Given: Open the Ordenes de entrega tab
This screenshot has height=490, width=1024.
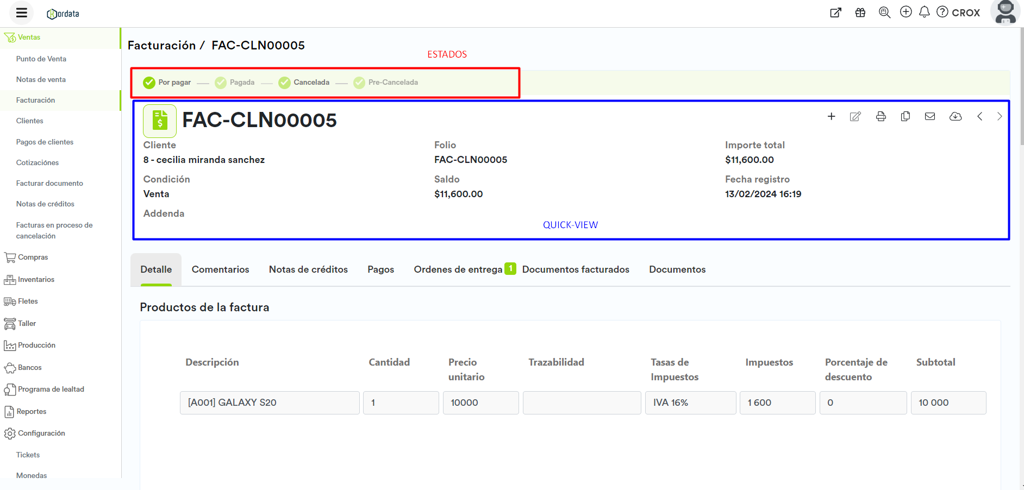Looking at the screenshot, I should [458, 269].
